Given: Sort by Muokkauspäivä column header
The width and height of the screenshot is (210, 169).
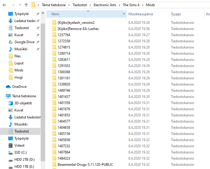Looking at the screenshot, I should pyautogui.click(x=148, y=14).
